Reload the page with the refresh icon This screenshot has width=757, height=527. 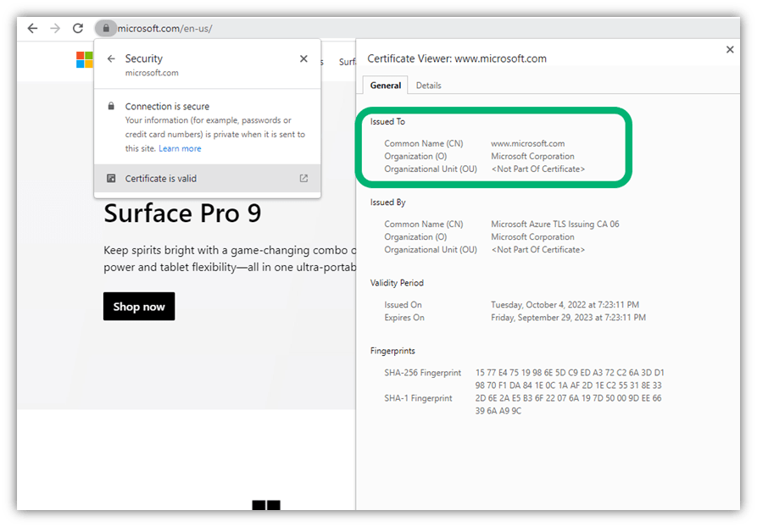point(78,29)
